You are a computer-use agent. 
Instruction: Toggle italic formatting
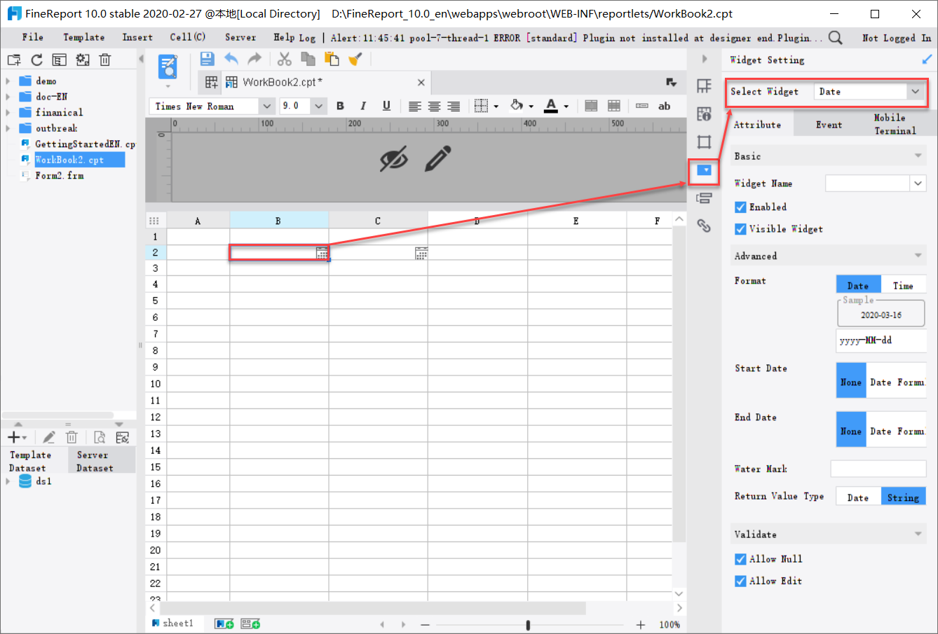363,106
